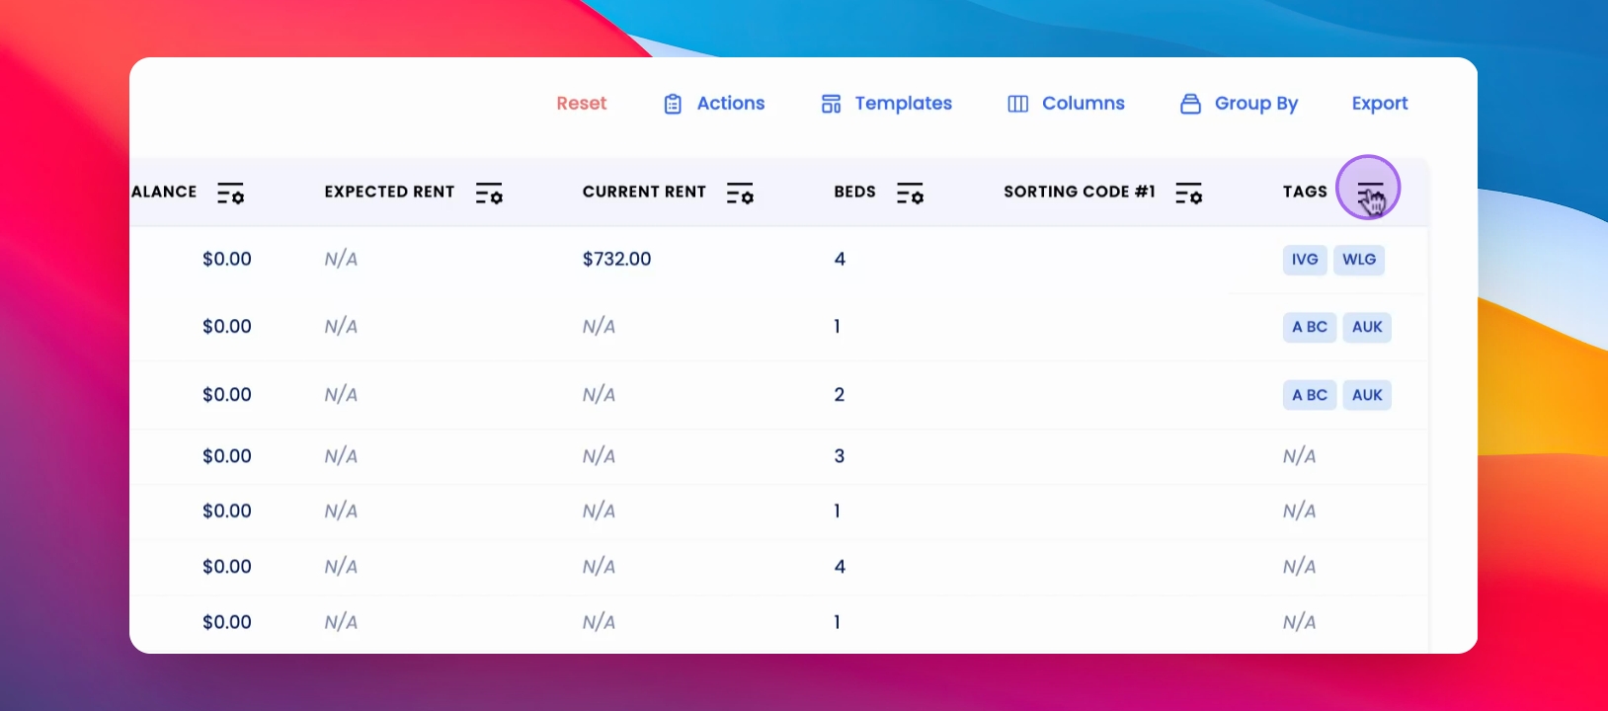Select the A BC tag in 2-bed row
The image size is (1608, 711).
click(1310, 395)
